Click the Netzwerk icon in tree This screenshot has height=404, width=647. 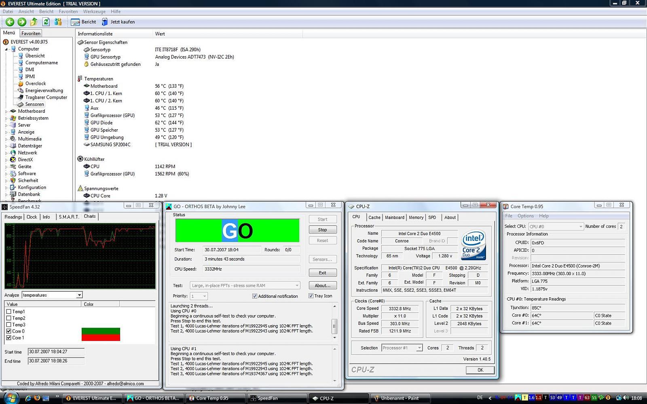[x=13, y=153]
